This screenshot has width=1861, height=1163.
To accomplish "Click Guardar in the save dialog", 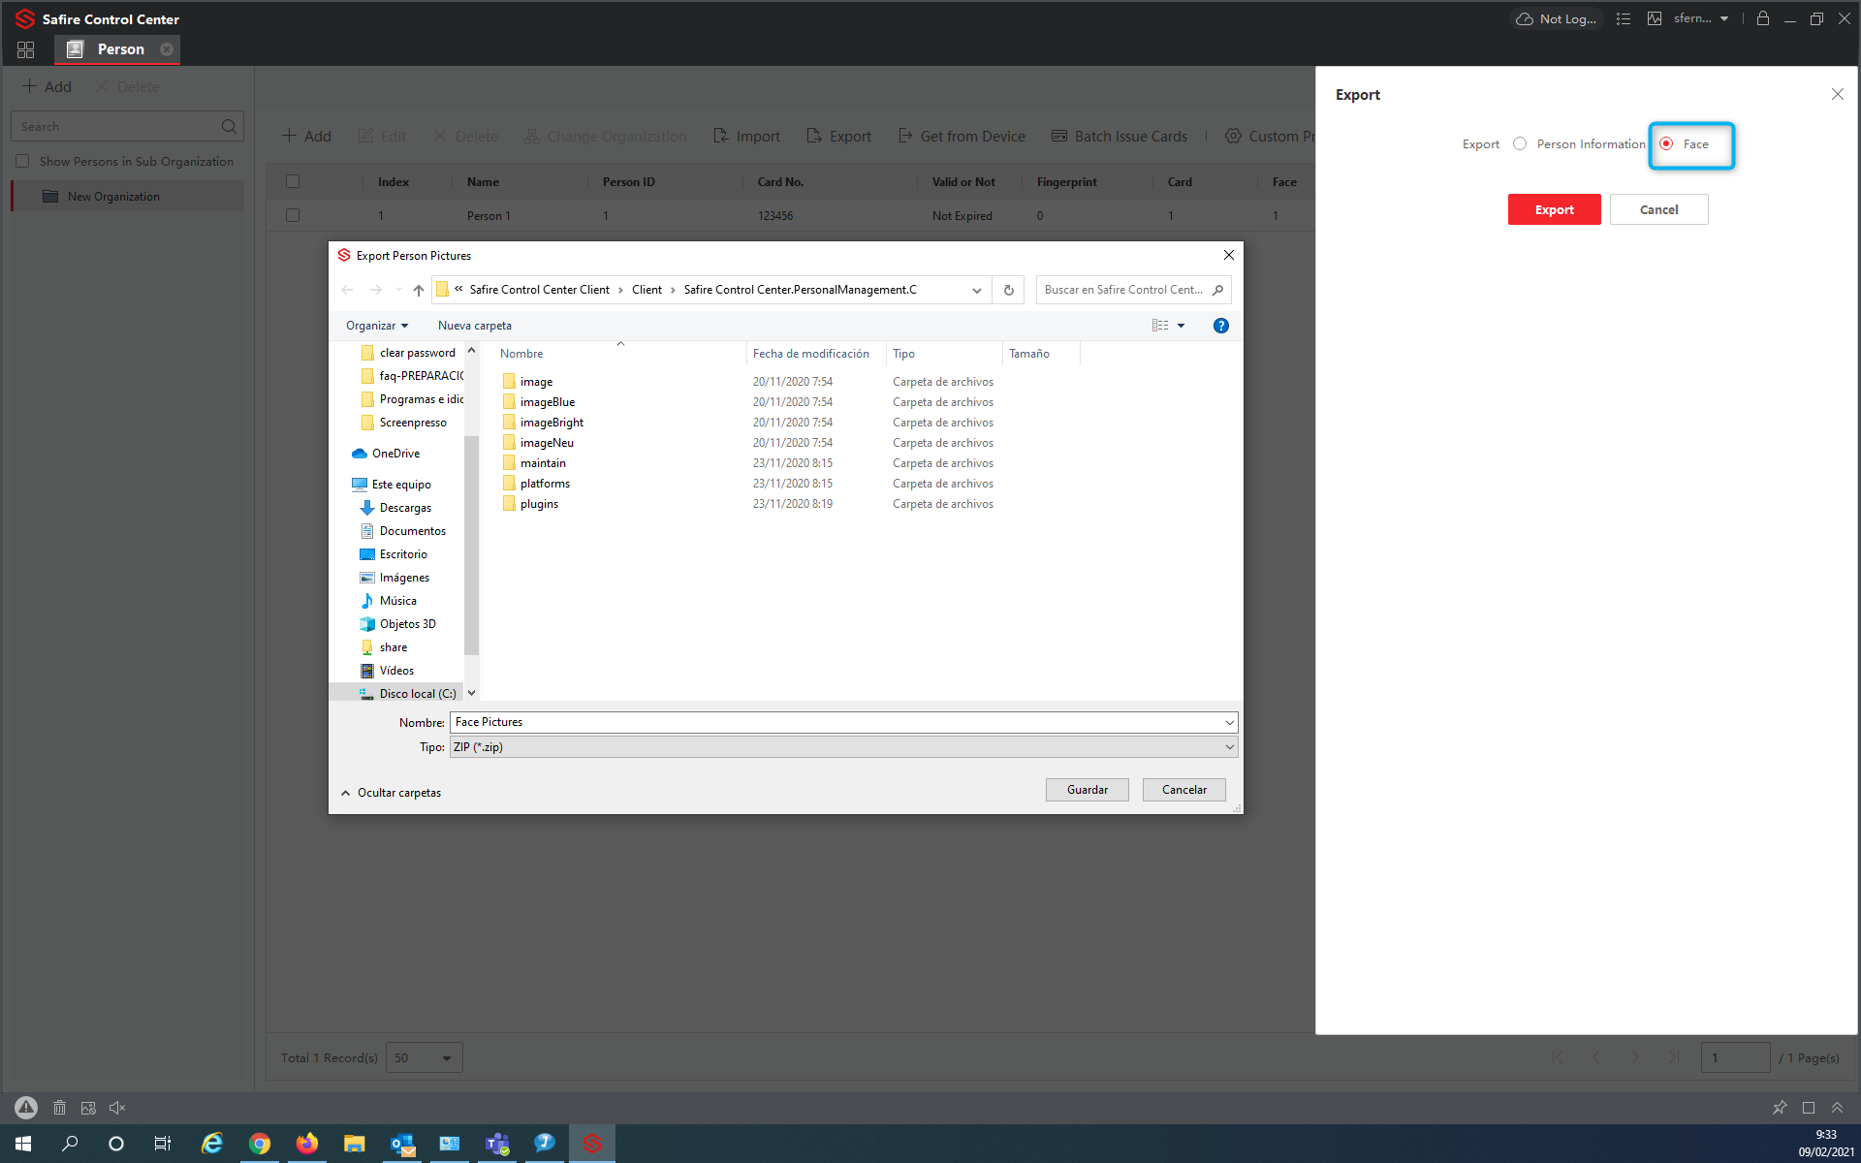I will (1087, 790).
